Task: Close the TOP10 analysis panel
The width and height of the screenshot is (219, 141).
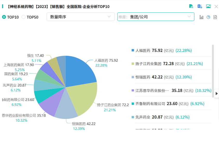Action: [216, 6]
